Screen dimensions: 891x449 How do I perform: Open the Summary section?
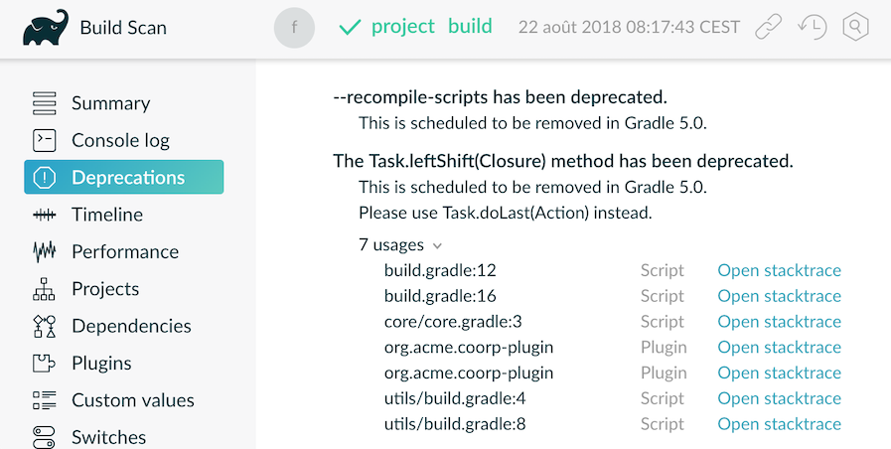(110, 103)
